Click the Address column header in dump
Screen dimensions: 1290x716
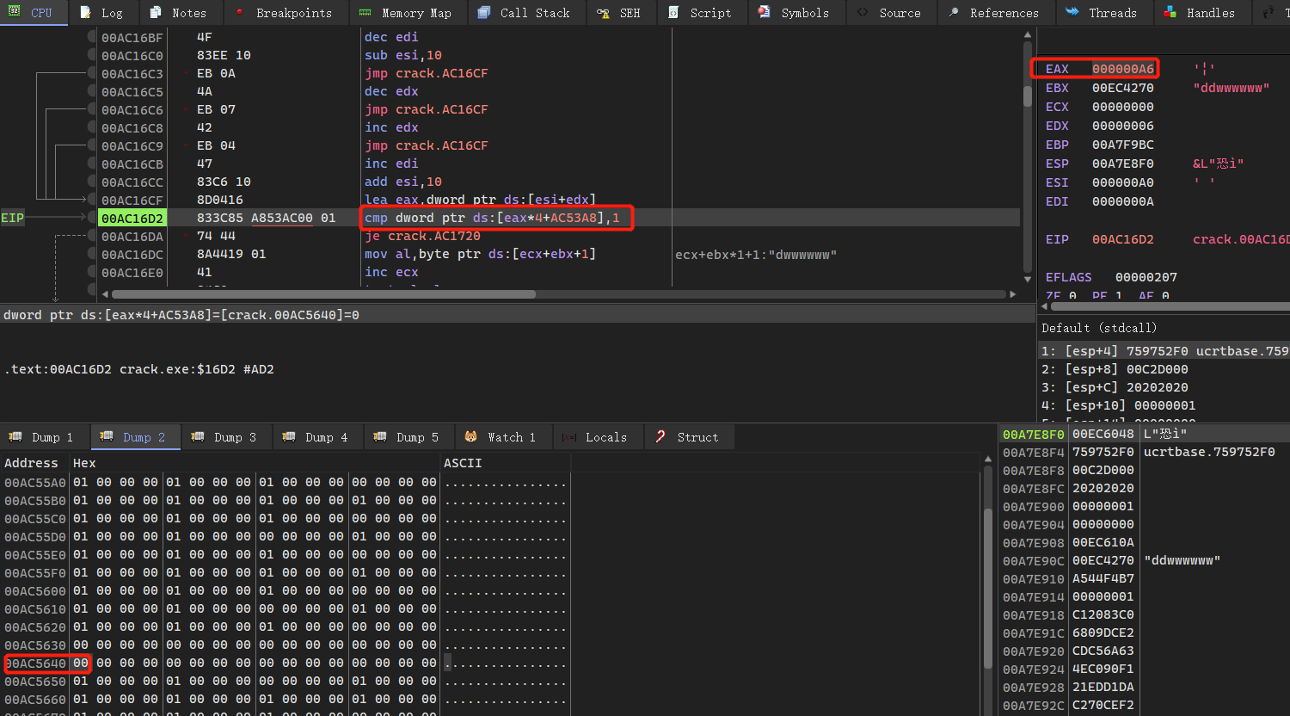(x=31, y=463)
